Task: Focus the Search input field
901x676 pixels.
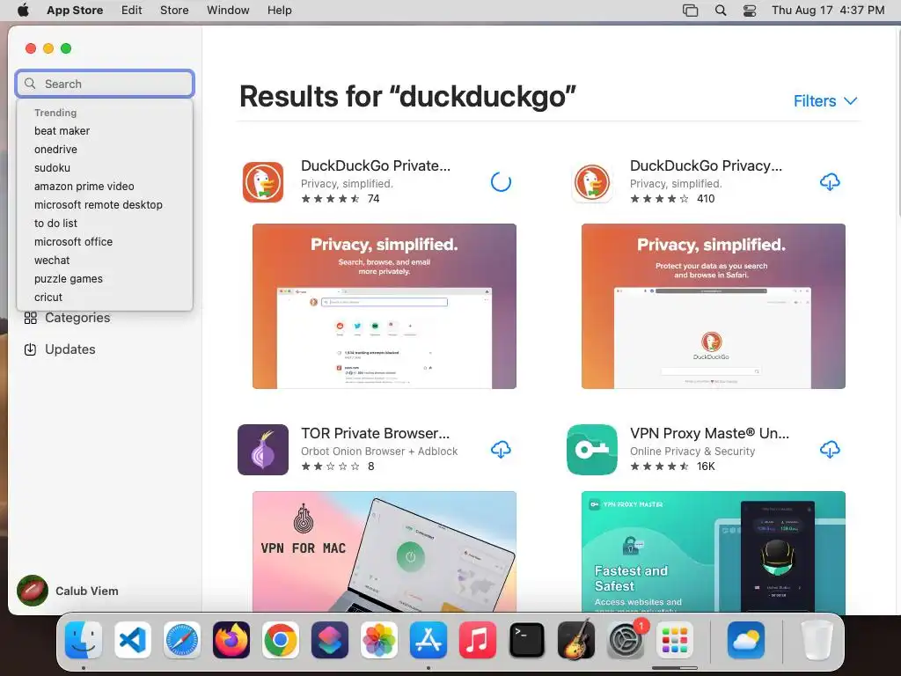Action: (105, 84)
